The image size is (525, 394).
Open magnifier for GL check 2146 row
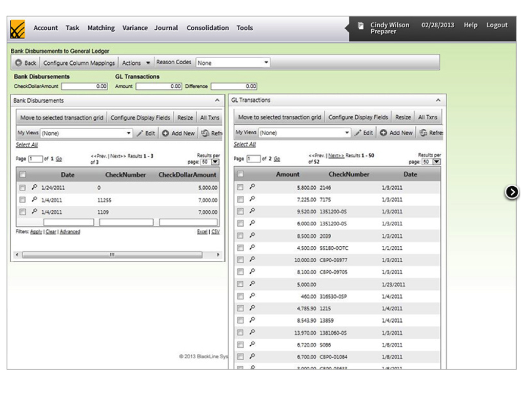click(x=252, y=187)
